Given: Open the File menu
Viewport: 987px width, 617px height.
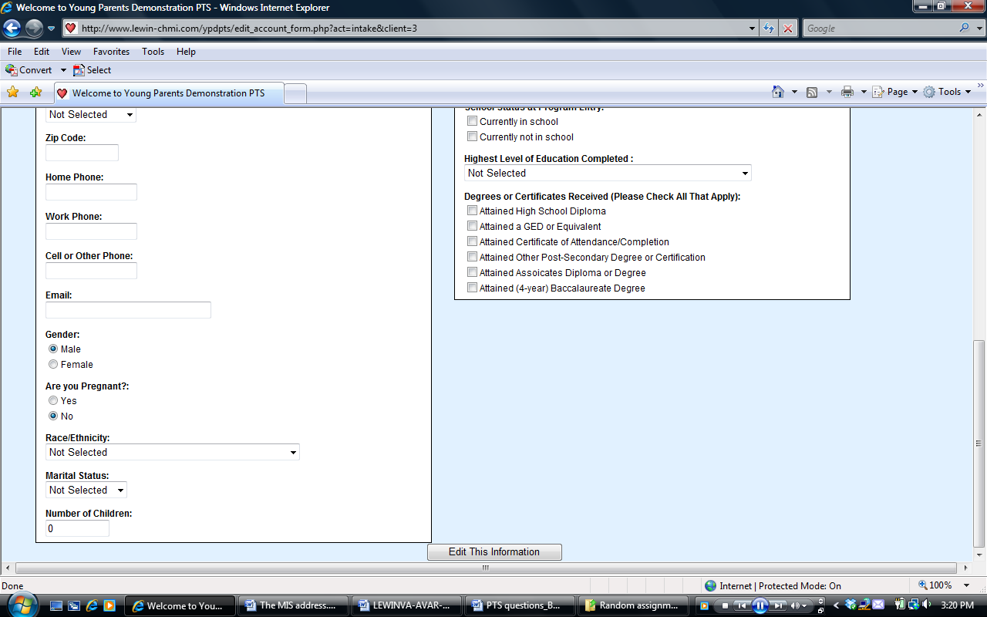Looking at the screenshot, I should pyautogui.click(x=15, y=52).
